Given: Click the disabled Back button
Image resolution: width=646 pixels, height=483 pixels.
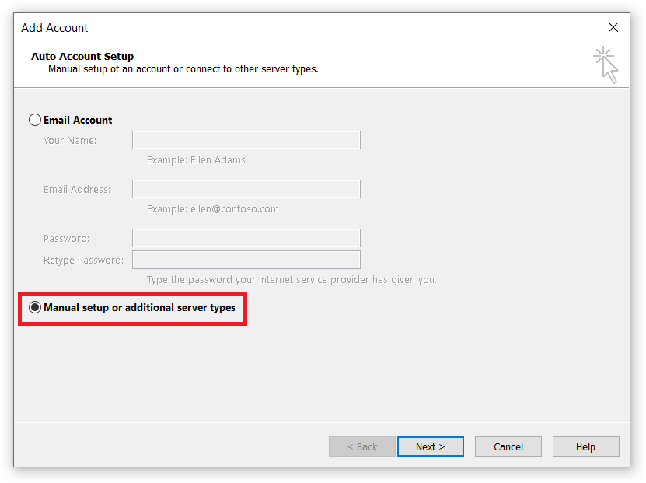Looking at the screenshot, I should (x=361, y=446).
